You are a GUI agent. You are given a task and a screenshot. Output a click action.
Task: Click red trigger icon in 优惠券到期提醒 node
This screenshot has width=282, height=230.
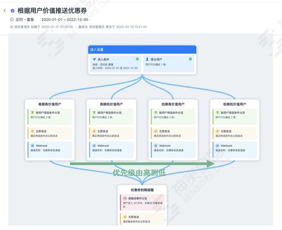(125, 198)
